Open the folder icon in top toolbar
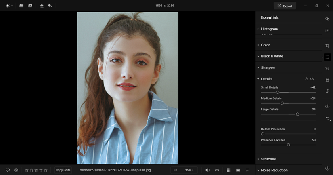Screen dimensions: 333x175 click(21, 6)
